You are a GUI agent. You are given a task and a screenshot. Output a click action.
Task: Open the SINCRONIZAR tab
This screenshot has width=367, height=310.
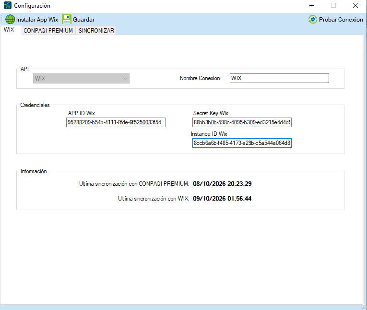[96, 31]
